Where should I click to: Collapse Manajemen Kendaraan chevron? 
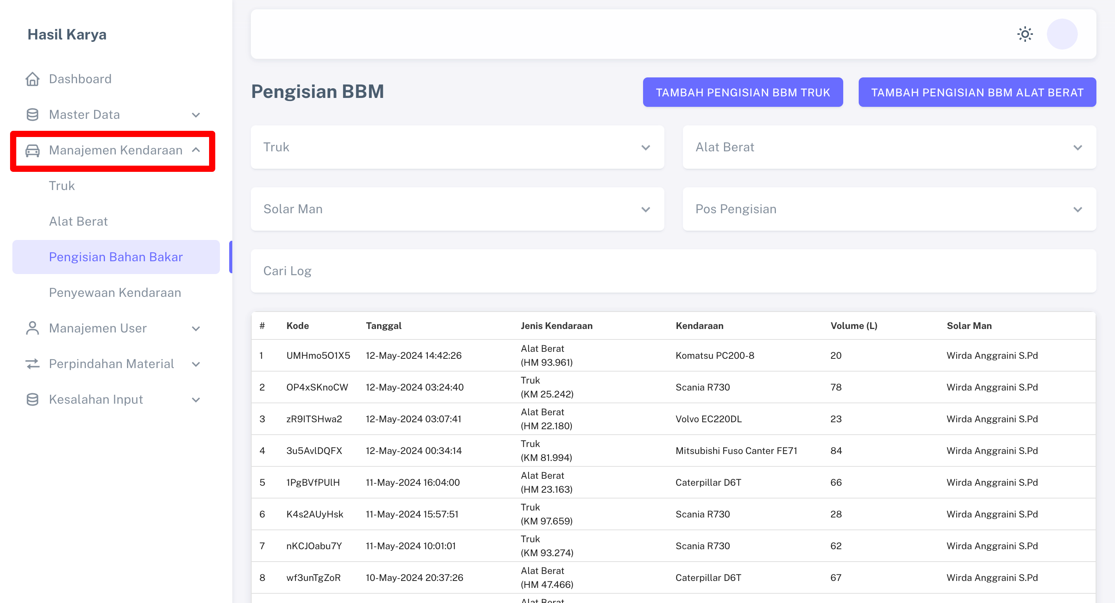[196, 150]
